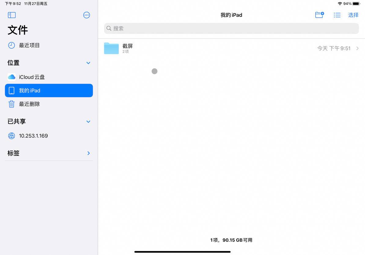365x255 pixels.
Task: Click the iPad device icon
Action: 11,91
